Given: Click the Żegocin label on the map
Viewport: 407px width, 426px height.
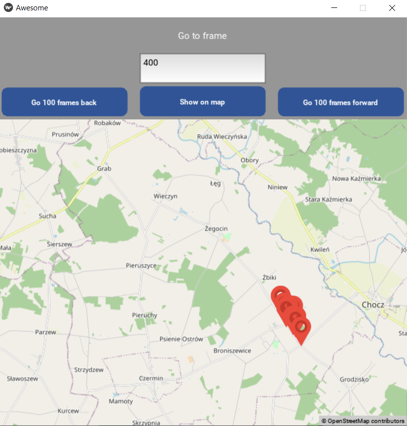Looking at the screenshot, I should point(216,229).
